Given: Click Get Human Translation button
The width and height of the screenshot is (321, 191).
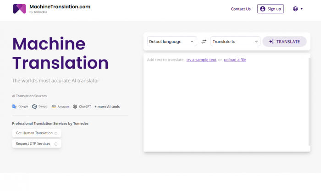Looking at the screenshot, I should [x=37, y=133].
